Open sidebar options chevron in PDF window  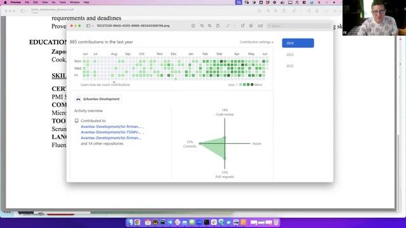[27, 11]
